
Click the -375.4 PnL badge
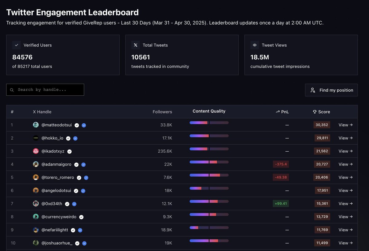281,164
